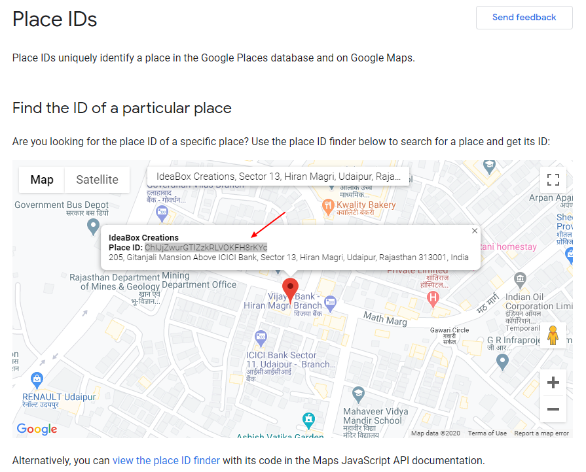The height and width of the screenshot is (472, 586).
Task: Click the Gawari Circle label
Action: (x=449, y=330)
